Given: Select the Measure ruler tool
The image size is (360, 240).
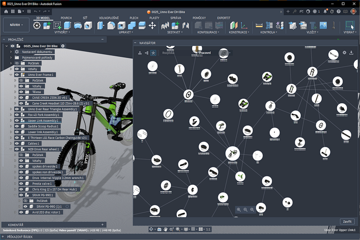Looking at the screenshot, I should click(x=259, y=25).
